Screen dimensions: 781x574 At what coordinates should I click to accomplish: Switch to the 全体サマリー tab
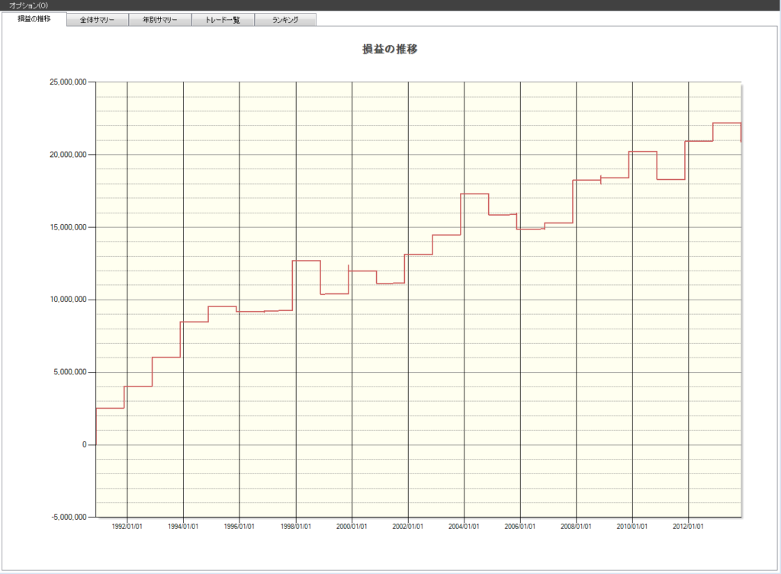(x=97, y=20)
